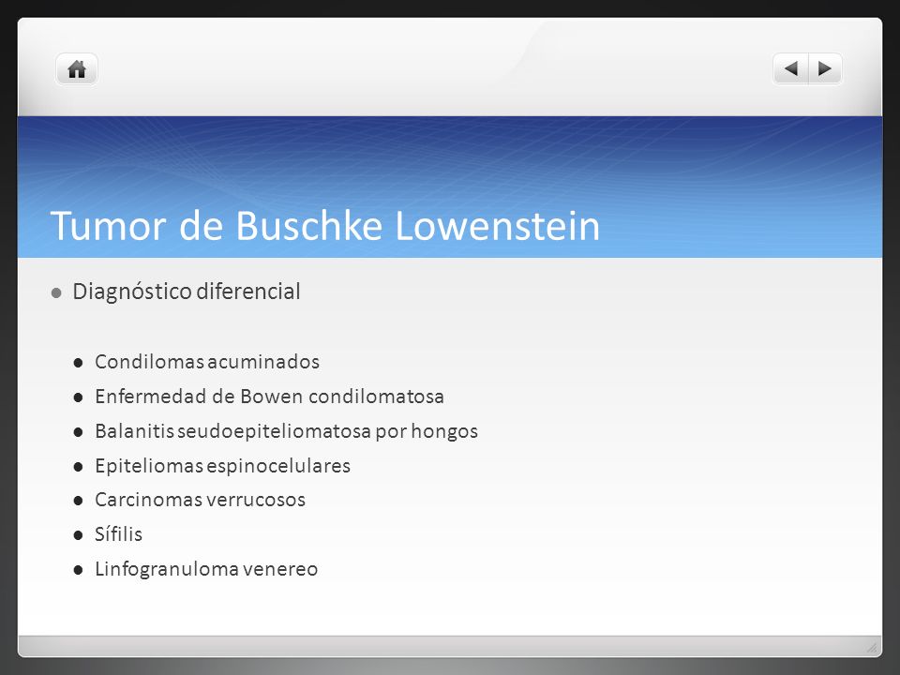Select Balanitis seudoepiteliomatosa por hongos
This screenshot has width=900, height=675.
coord(286,431)
